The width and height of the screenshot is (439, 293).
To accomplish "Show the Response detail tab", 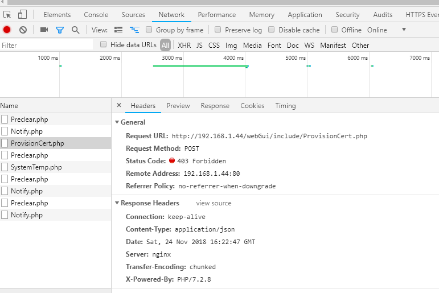I will (215, 106).
